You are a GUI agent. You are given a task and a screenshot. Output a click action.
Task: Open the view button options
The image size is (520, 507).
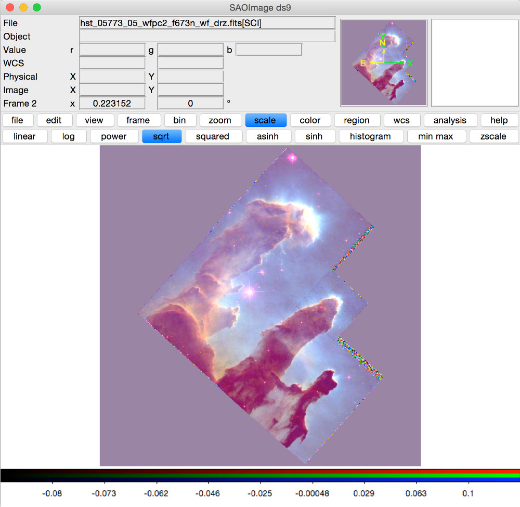94,120
